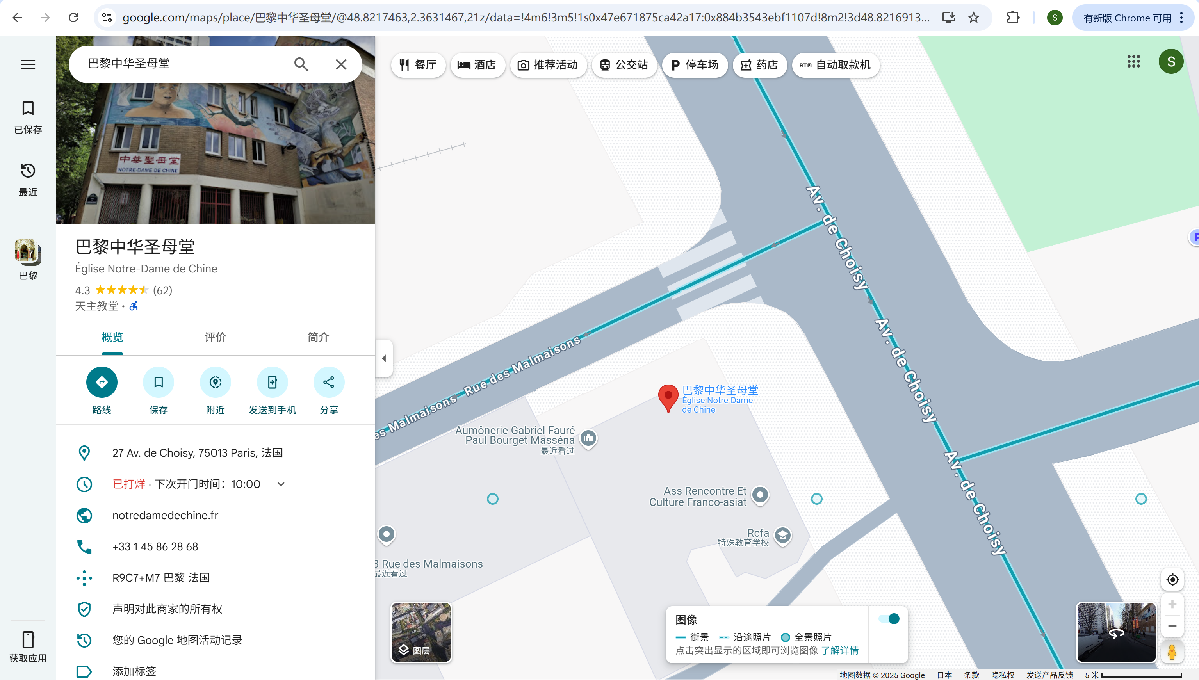
Task: Open the Google apps grid icon
Action: coord(1134,61)
